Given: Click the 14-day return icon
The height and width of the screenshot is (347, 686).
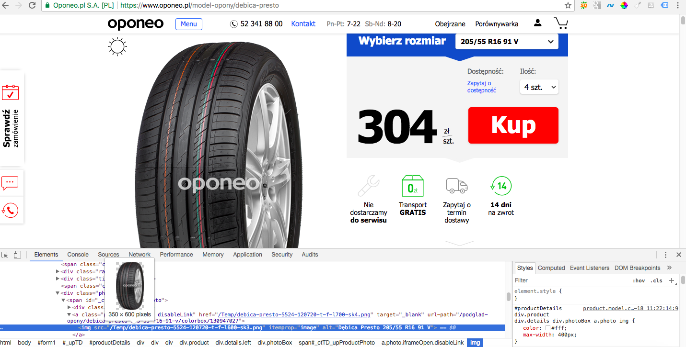Looking at the screenshot, I should tap(501, 186).
